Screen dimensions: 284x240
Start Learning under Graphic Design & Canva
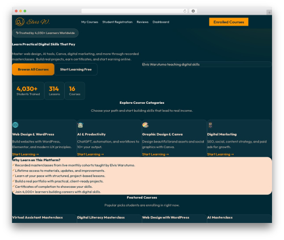[156, 154]
